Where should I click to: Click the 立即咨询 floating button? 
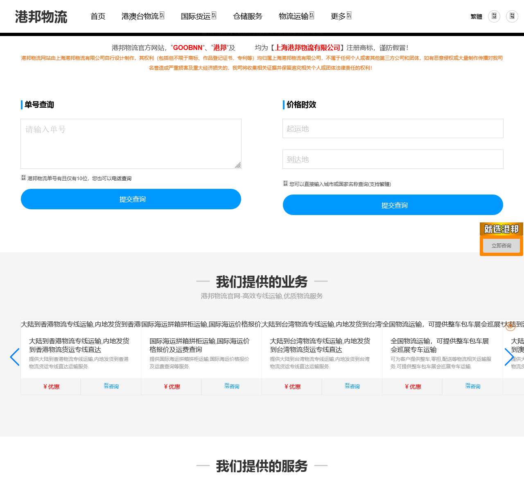501,246
